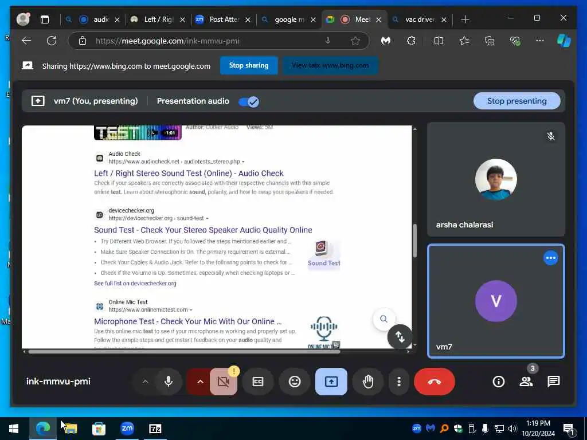Click the shared page horizontal scrollbar thumb

pos(184,352)
